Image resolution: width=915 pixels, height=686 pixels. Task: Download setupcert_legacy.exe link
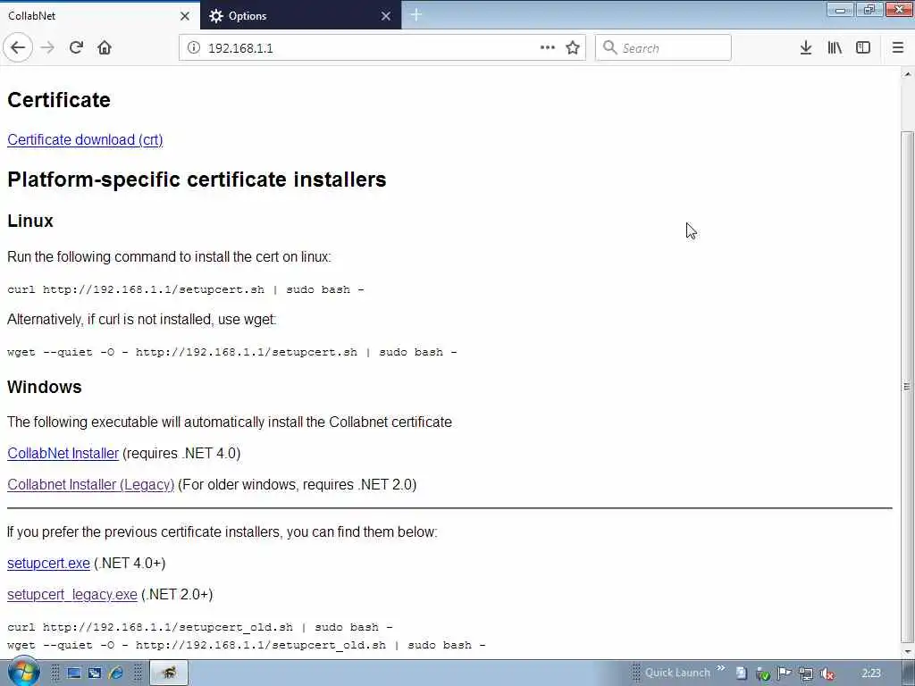[x=72, y=594]
